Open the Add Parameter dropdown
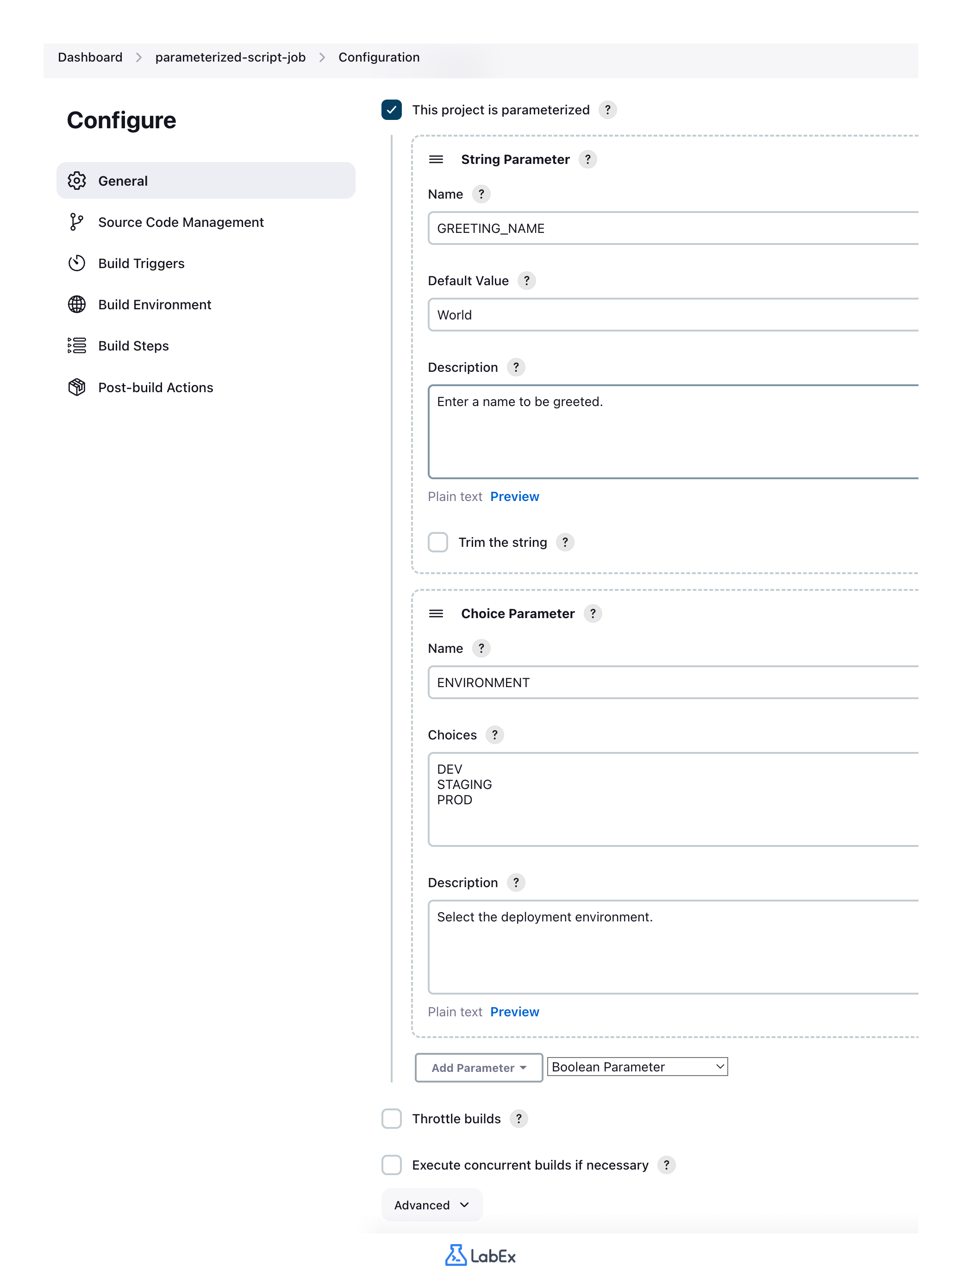The height and width of the screenshot is (1277, 962). click(478, 1067)
